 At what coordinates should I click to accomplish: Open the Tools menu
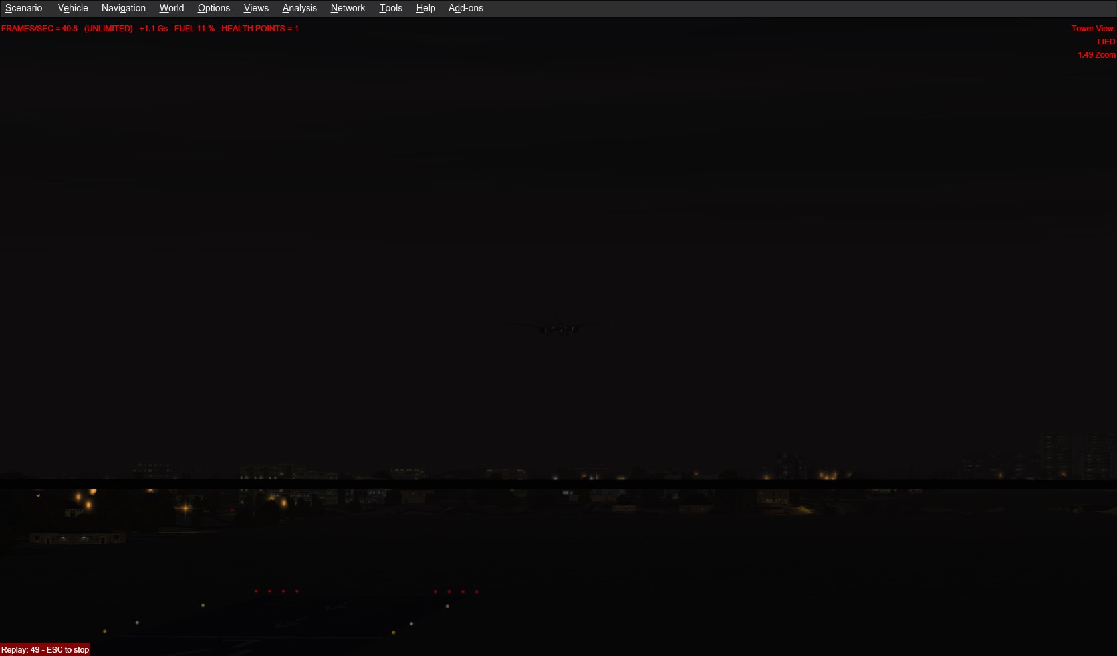pyautogui.click(x=390, y=8)
